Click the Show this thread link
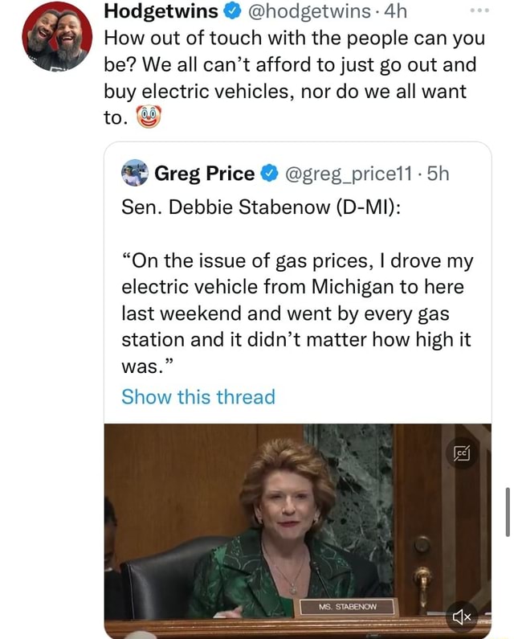 [198, 396]
